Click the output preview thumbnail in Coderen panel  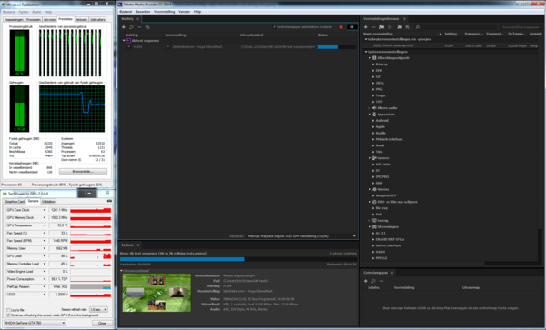(x=157, y=293)
